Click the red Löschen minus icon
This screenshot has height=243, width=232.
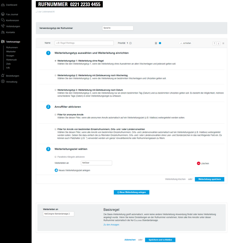pyautogui.click(x=198, y=163)
